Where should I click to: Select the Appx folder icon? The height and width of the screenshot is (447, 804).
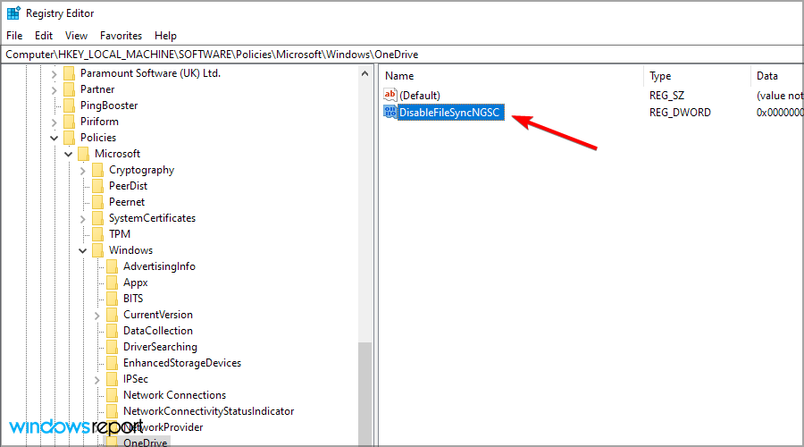point(113,283)
